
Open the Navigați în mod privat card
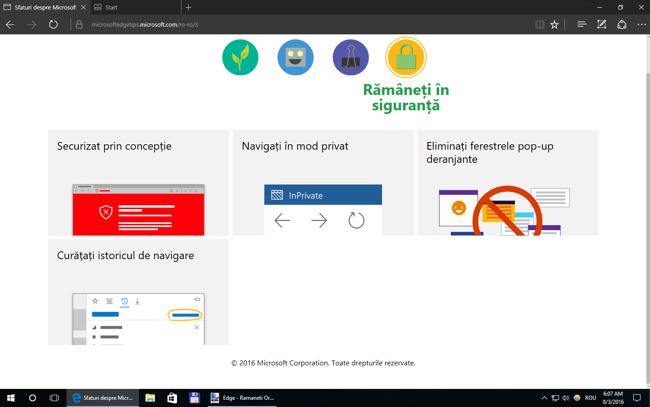(323, 183)
